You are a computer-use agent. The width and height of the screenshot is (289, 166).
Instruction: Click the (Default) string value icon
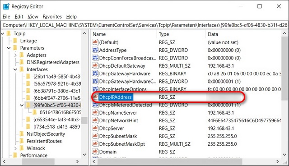click(95, 42)
